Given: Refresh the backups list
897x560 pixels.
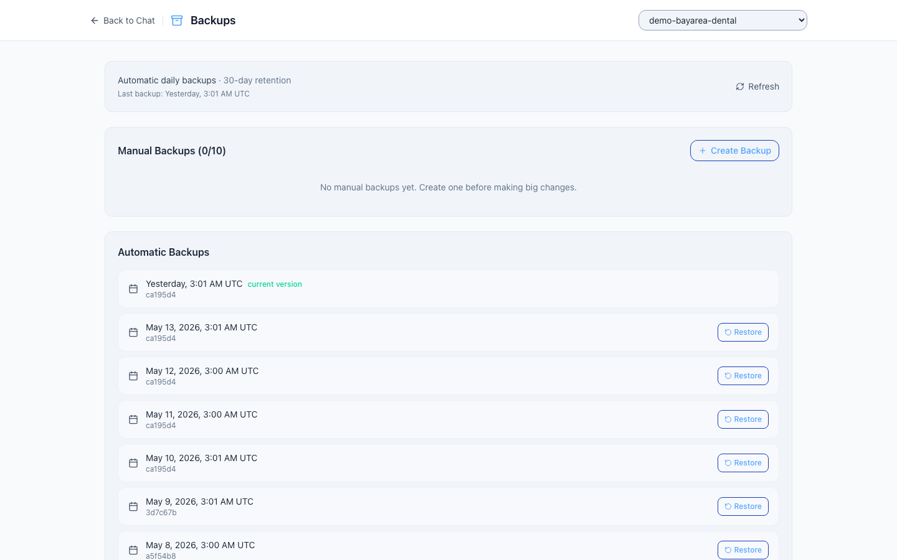Looking at the screenshot, I should click(757, 86).
